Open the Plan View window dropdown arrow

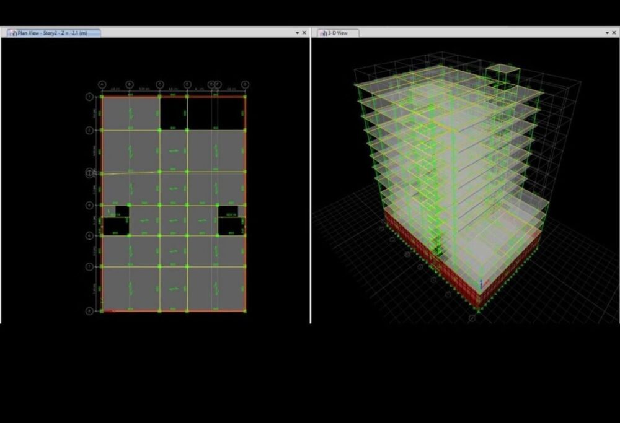click(297, 33)
